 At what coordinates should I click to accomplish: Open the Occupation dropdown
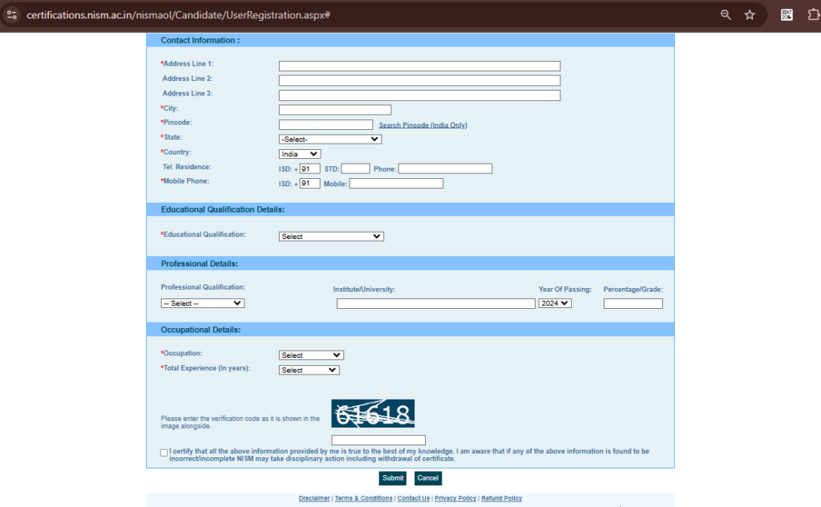(x=311, y=355)
